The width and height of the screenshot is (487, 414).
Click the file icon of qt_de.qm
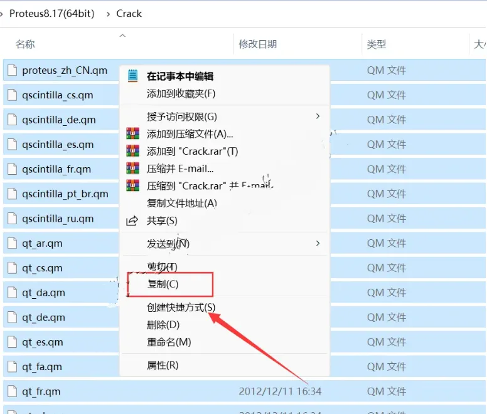tap(12, 318)
